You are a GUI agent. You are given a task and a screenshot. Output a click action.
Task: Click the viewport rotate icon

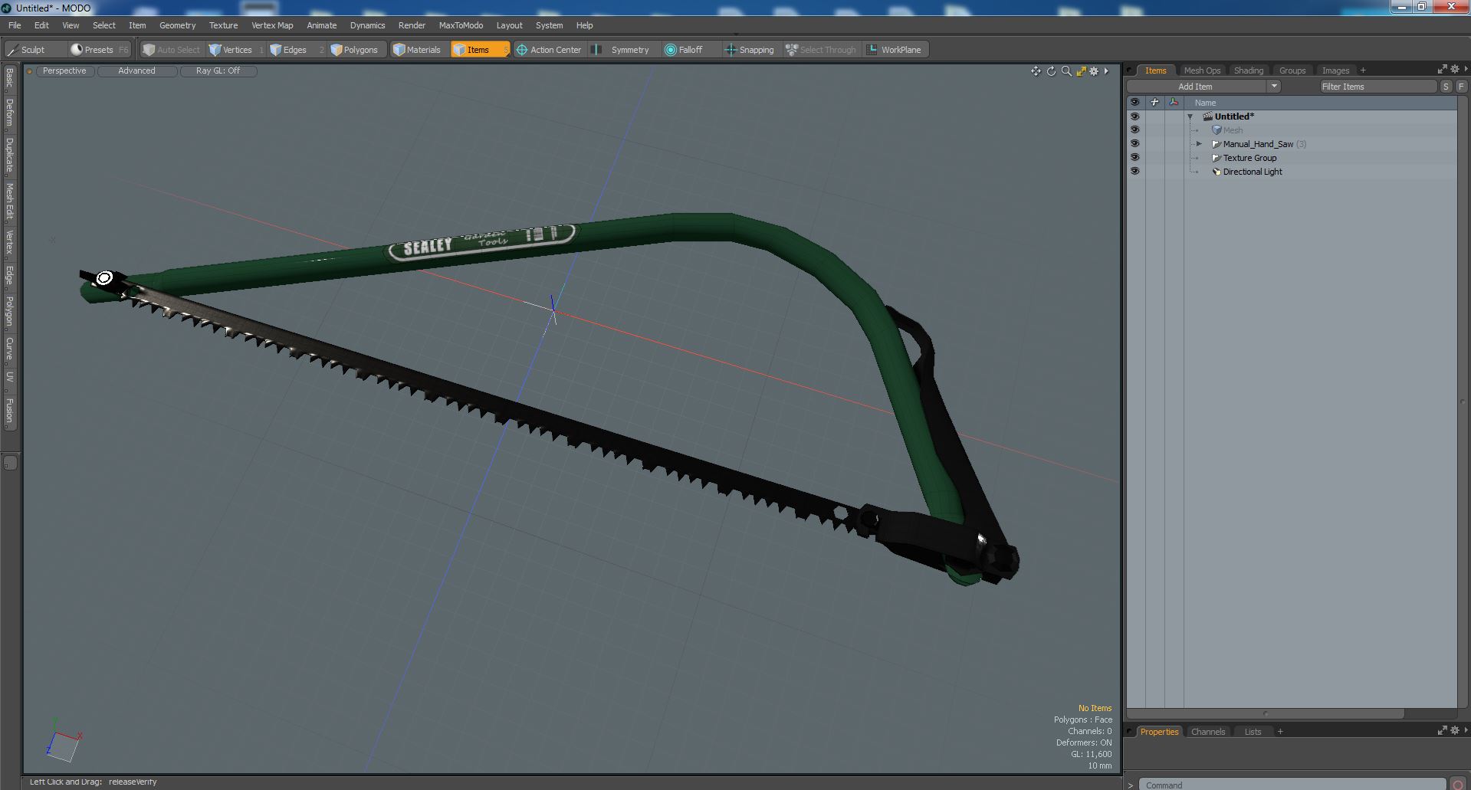tap(1051, 71)
